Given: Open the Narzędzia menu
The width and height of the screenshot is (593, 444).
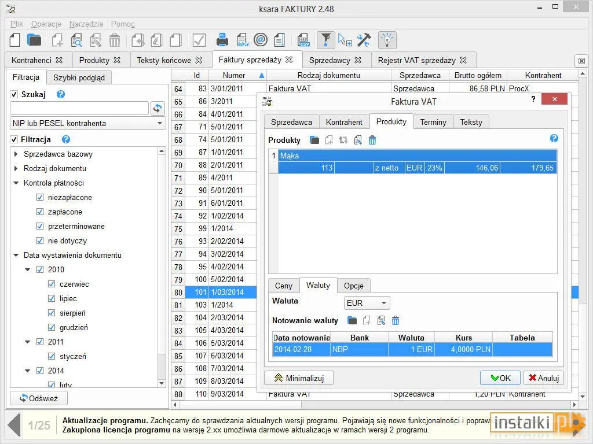Looking at the screenshot, I should pyautogui.click(x=86, y=24).
